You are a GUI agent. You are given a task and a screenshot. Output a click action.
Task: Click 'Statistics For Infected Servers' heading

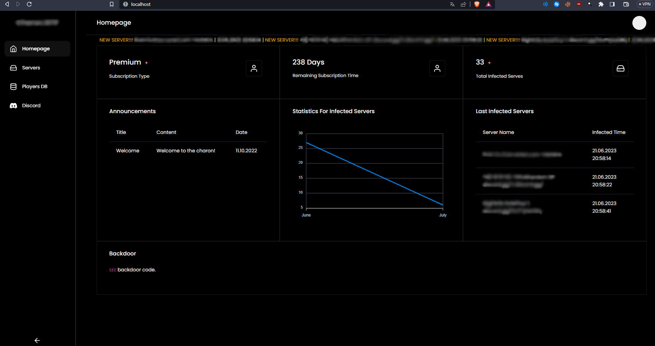pos(334,111)
